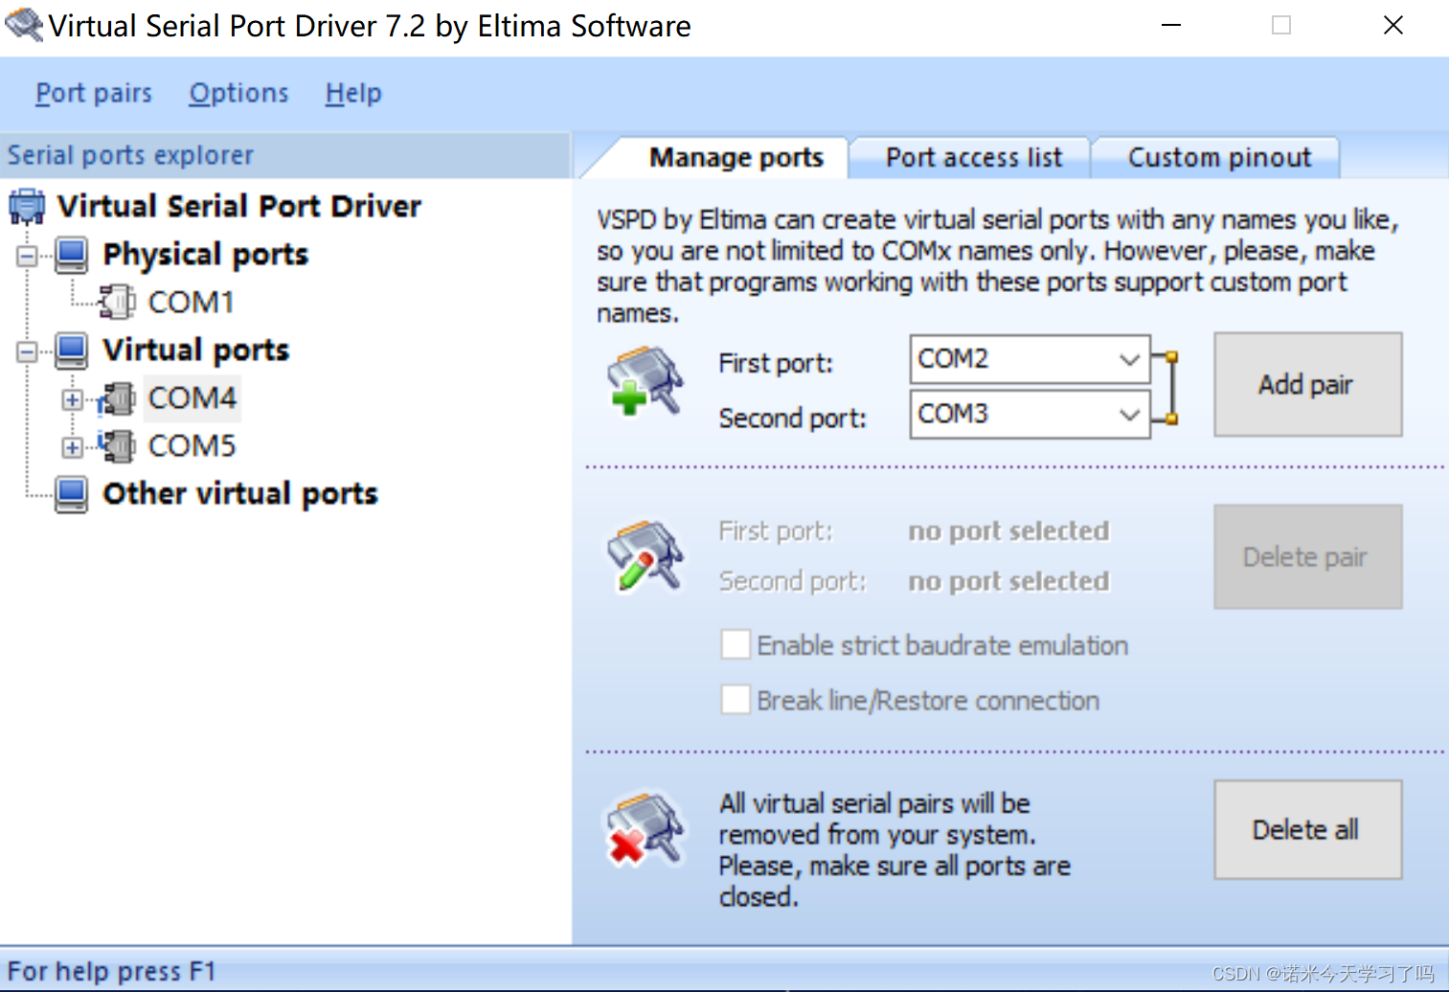
Task: Collapse the Physical ports tree node
Action: click(27, 256)
